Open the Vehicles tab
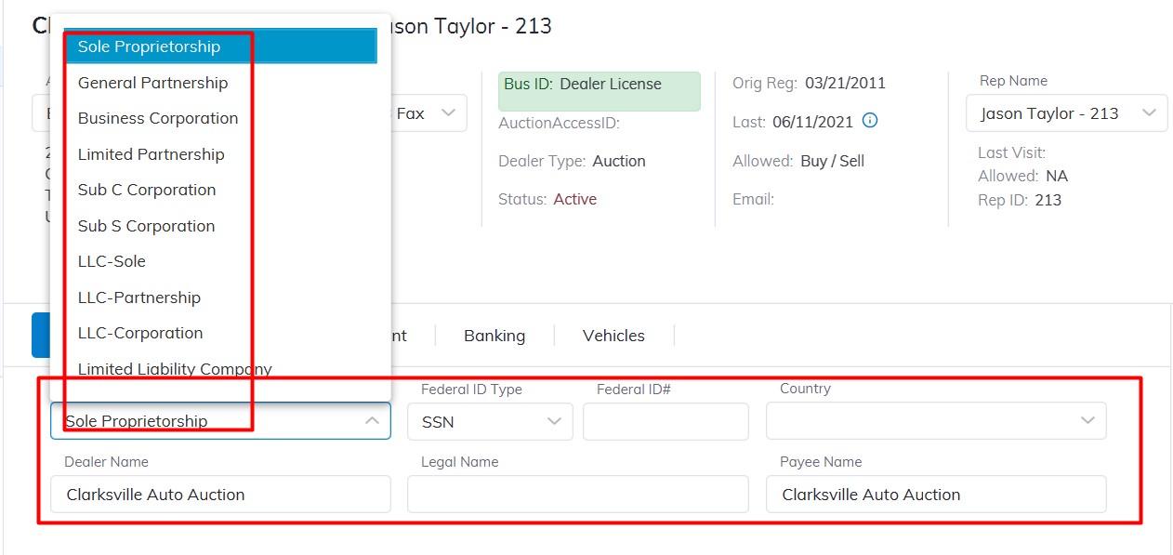 613,336
